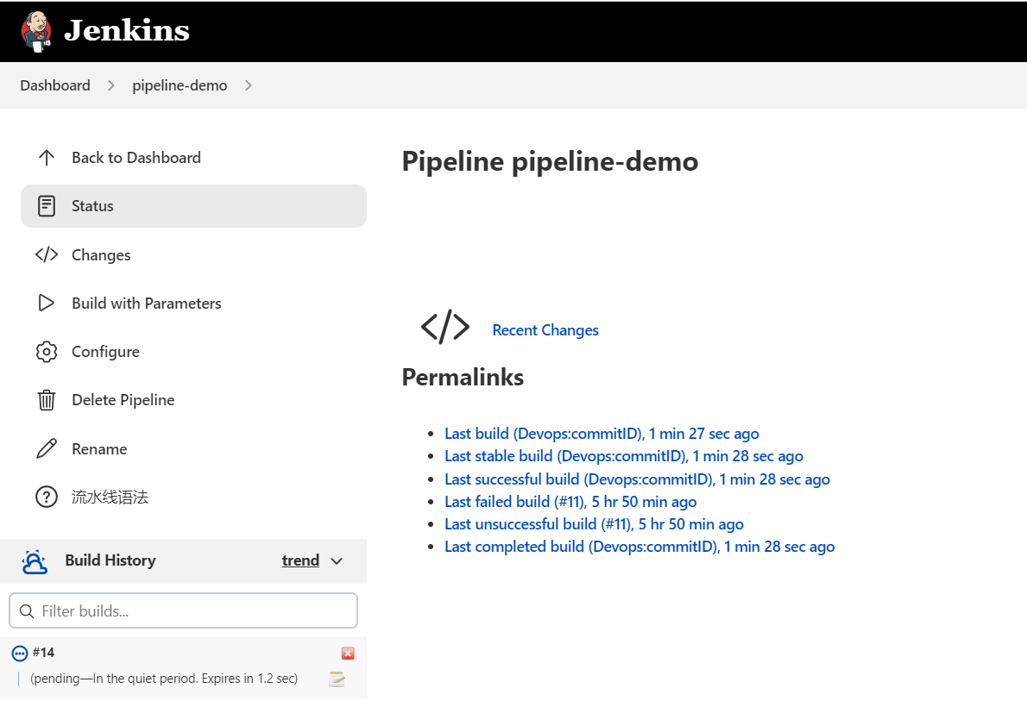1027x701 pixels.
Task: Open the Last unsuccessful build (#11) permalink
Action: coord(594,524)
